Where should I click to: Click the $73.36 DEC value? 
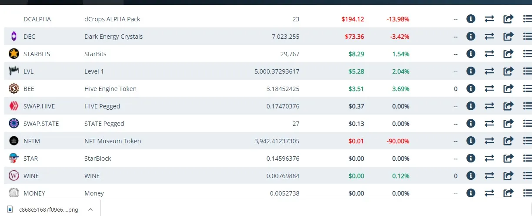tap(355, 37)
